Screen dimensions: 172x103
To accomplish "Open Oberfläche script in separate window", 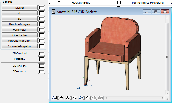I will (x=42, y=35).
